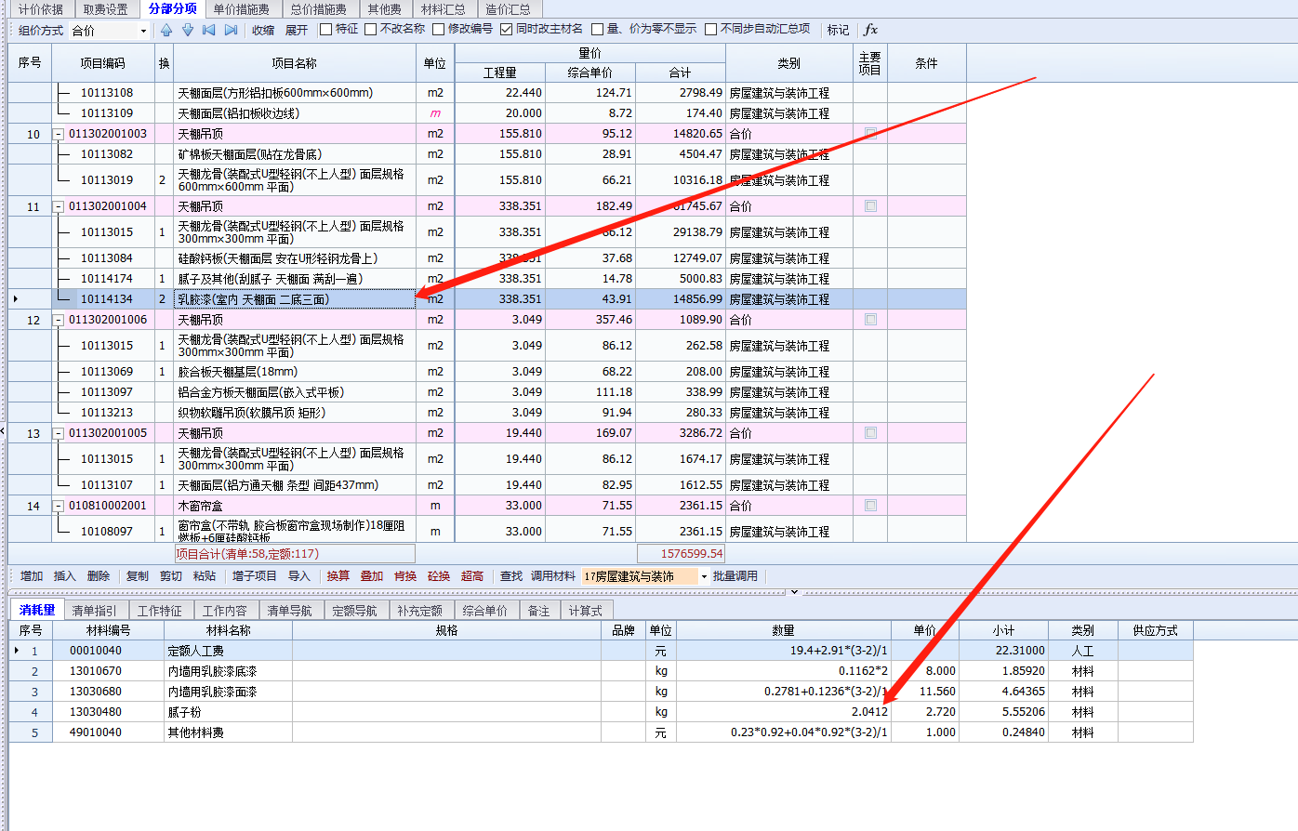This screenshot has height=831, width=1298.
Task: Click the red 换算 button
Action: [338, 576]
